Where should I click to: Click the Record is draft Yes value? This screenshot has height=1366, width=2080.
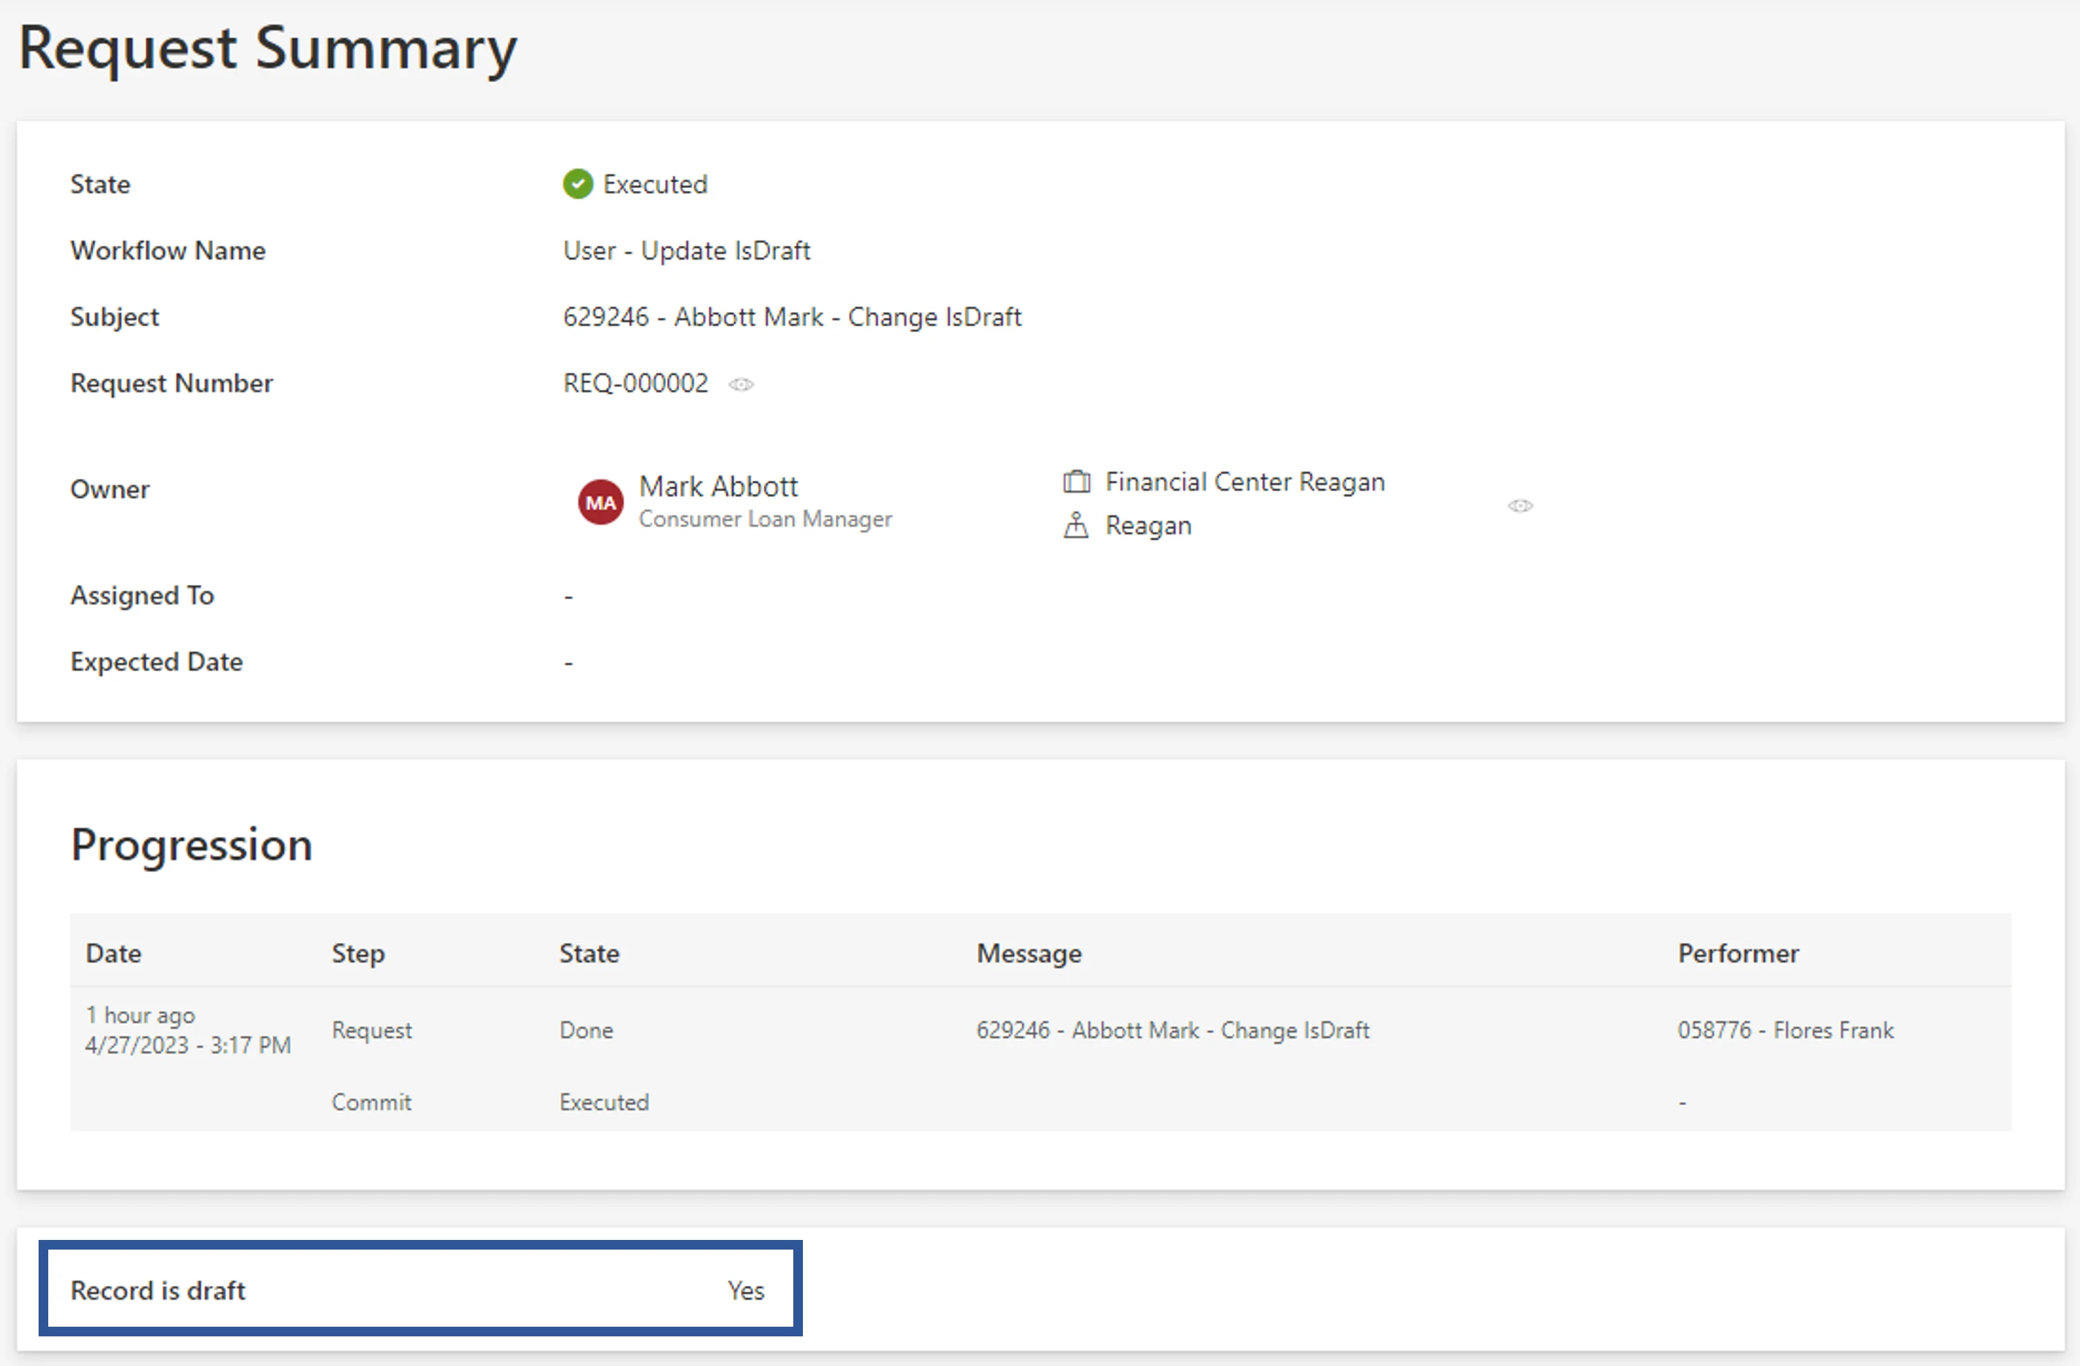(746, 1290)
